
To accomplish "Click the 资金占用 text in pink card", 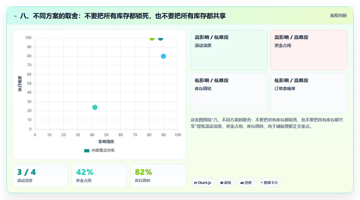I will pos(283,45).
